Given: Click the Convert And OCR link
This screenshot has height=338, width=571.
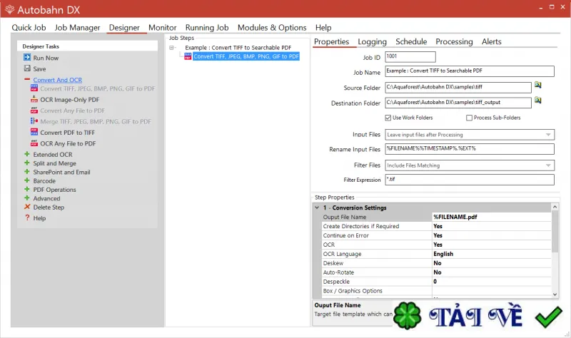Looking at the screenshot, I should (x=58, y=80).
